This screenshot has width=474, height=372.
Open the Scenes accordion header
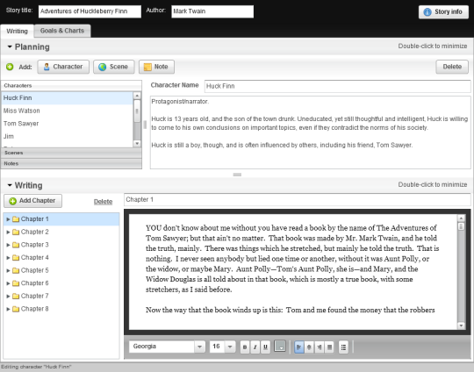[x=71, y=153]
